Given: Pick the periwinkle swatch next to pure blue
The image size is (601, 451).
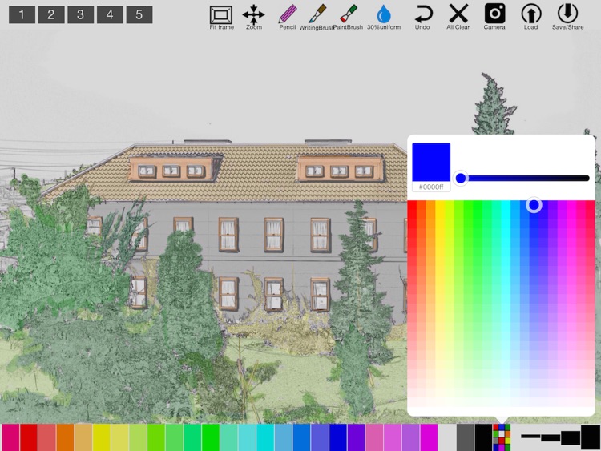Looking at the screenshot, I should click(x=320, y=437).
